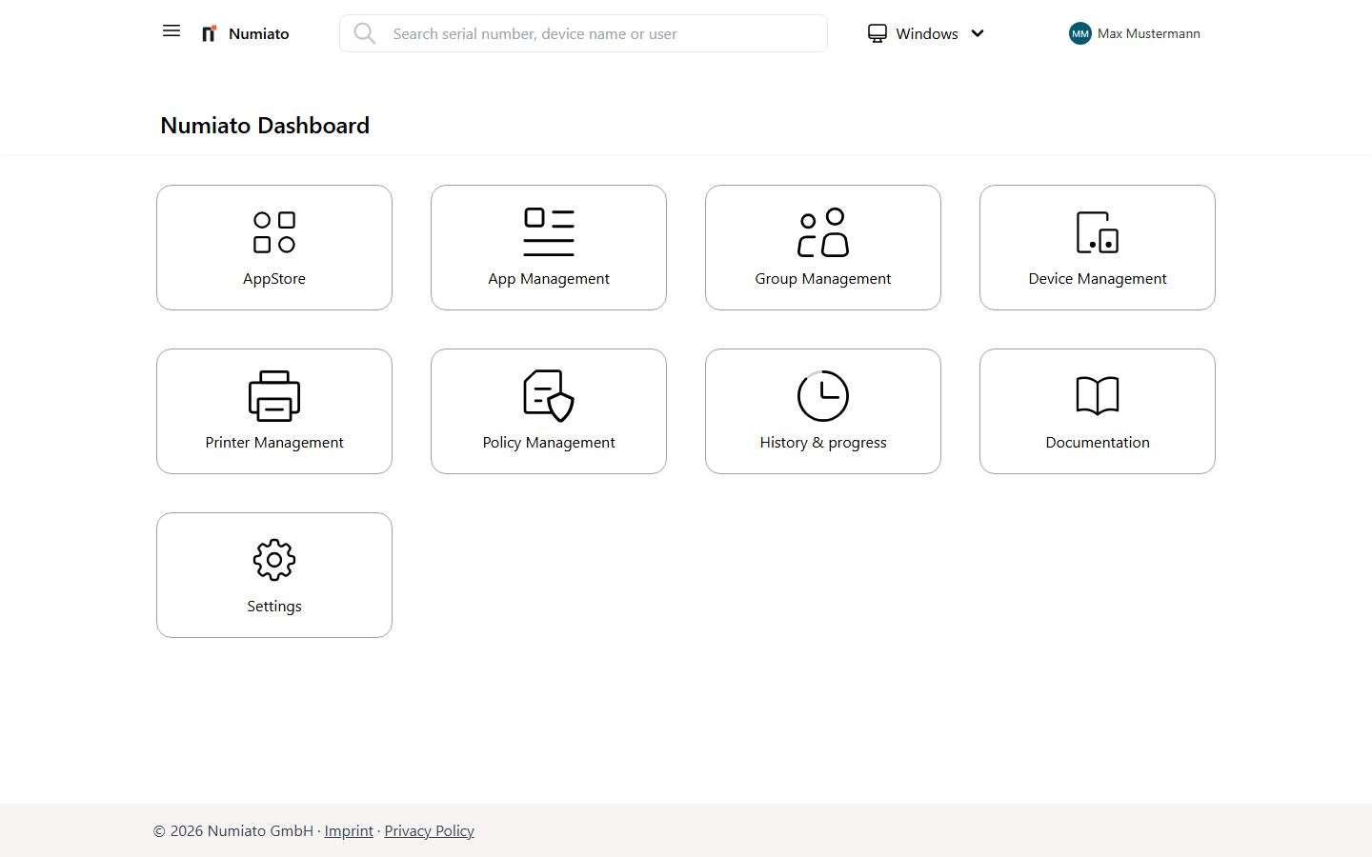Click the Windows monitor icon
1372x857 pixels.
877,33
